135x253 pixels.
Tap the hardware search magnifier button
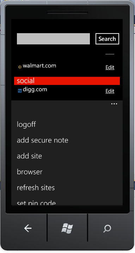pyautogui.click(x=107, y=228)
